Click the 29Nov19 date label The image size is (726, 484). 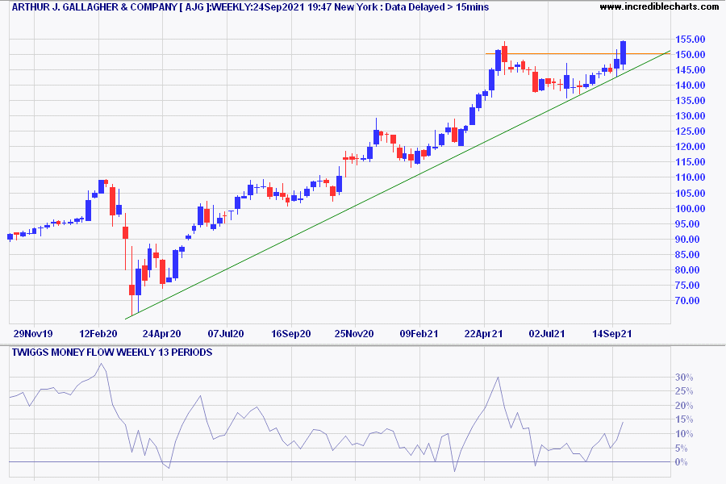pos(33,333)
